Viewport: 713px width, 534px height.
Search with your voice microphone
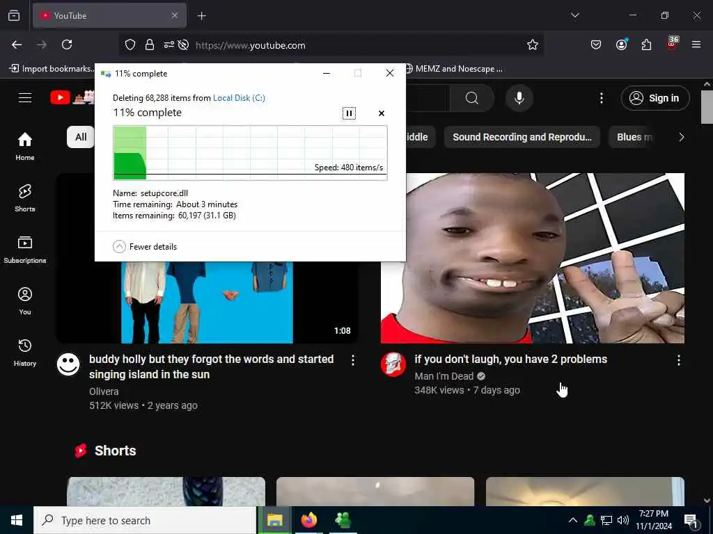(x=519, y=98)
